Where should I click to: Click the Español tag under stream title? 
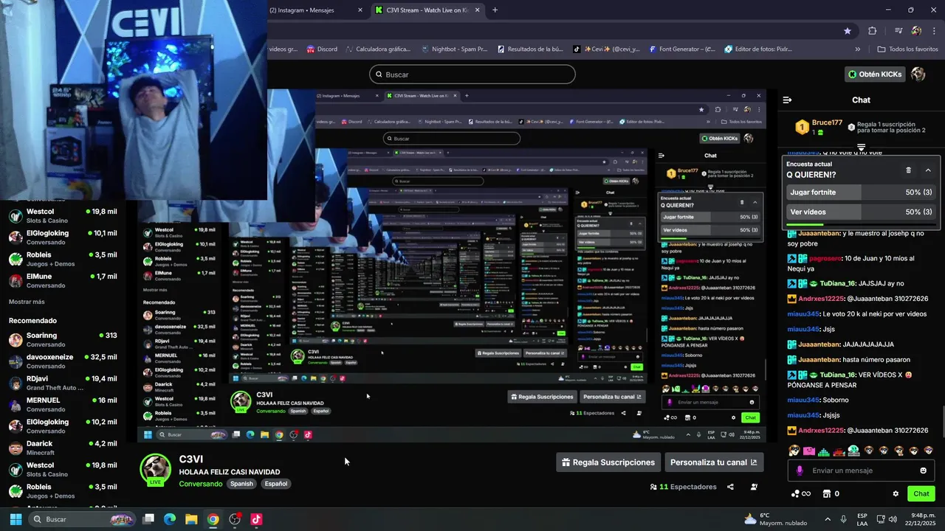click(276, 484)
